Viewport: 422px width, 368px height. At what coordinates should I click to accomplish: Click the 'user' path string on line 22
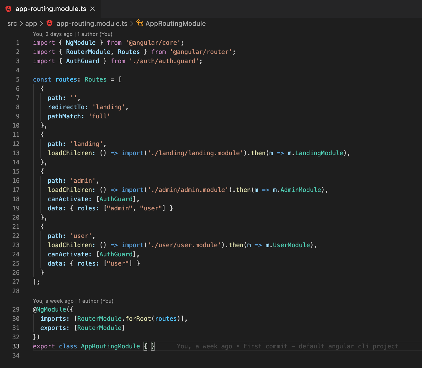pyautogui.click(x=81, y=236)
